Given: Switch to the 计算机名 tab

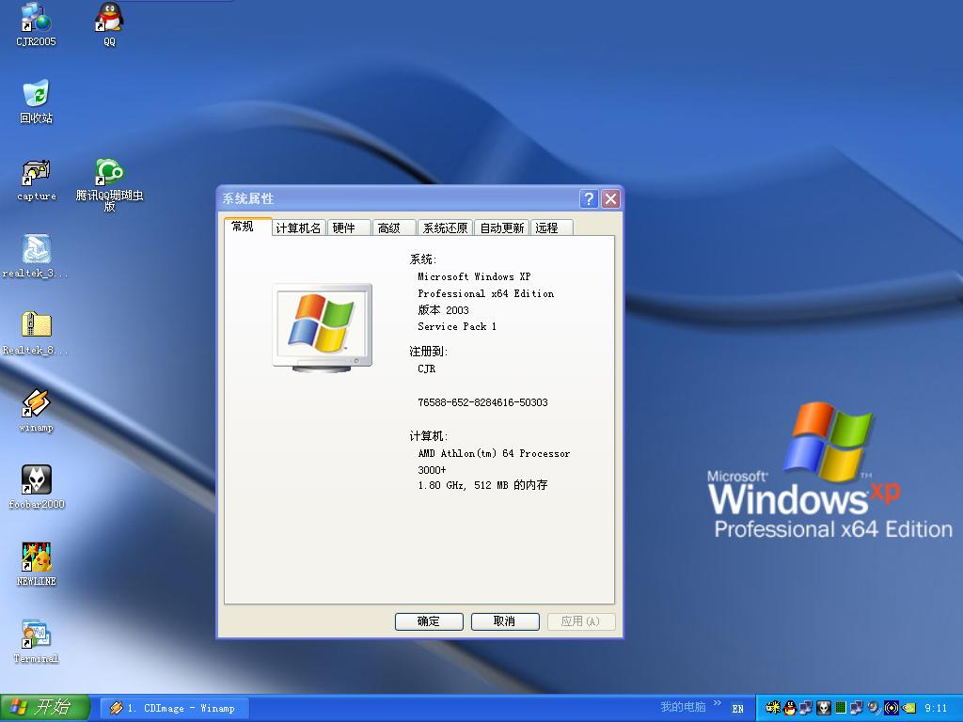Looking at the screenshot, I should coord(298,228).
